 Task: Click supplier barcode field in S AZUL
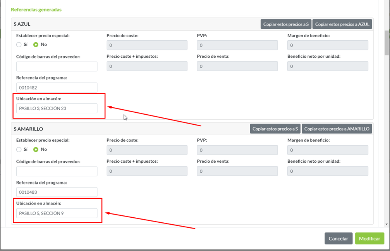[57, 67]
